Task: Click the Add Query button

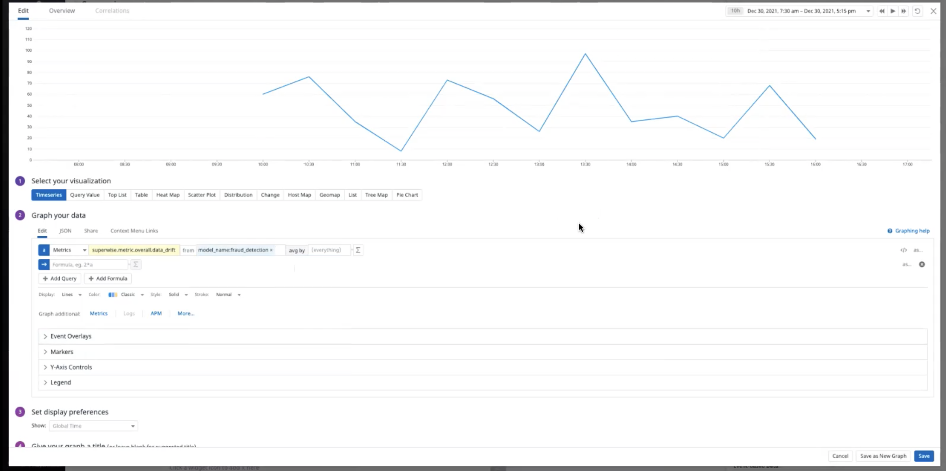Action: pos(60,279)
